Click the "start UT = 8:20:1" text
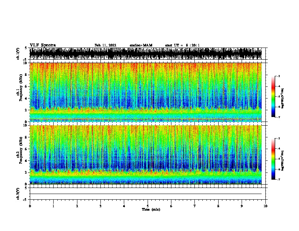 (182, 45)
